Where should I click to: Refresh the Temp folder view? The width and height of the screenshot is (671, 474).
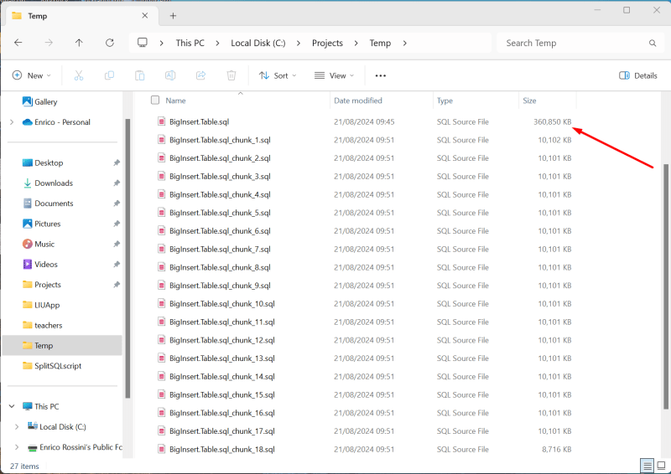[110, 43]
